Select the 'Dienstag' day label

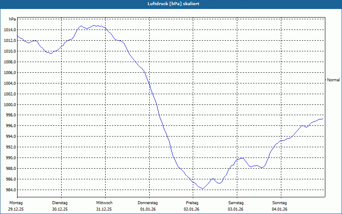(x=60, y=203)
